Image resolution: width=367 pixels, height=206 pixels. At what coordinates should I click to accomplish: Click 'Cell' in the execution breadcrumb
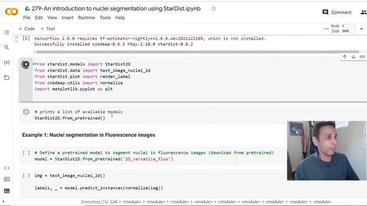click(114, 202)
